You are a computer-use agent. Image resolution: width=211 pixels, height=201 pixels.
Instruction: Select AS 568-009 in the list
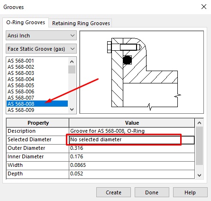(37, 110)
